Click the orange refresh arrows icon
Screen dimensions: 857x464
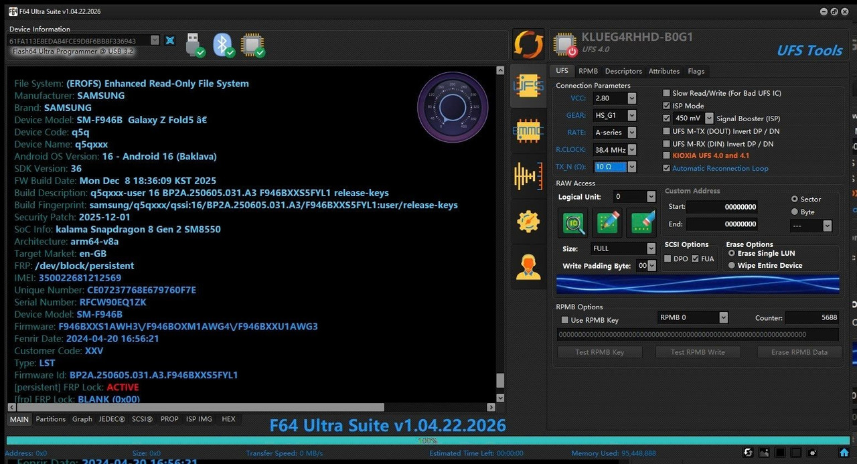coord(528,44)
